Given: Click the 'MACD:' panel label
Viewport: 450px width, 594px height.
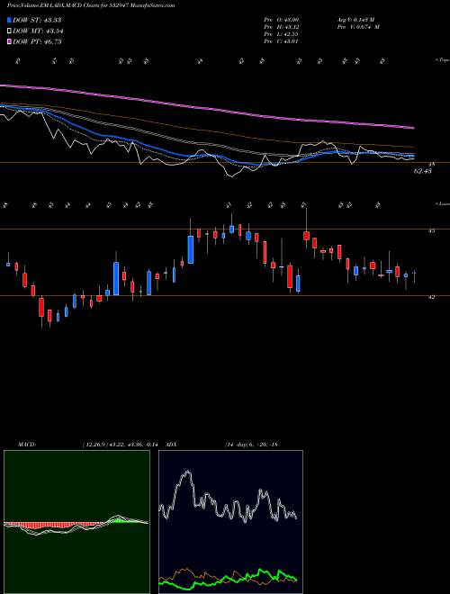Looking at the screenshot, I should (x=27, y=445).
